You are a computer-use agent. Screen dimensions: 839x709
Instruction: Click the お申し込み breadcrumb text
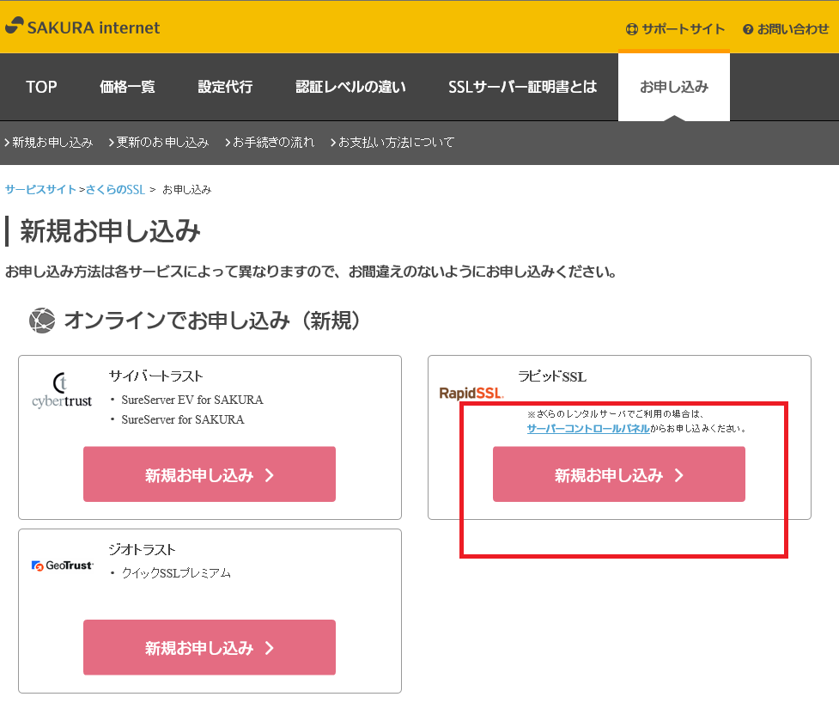(x=186, y=190)
